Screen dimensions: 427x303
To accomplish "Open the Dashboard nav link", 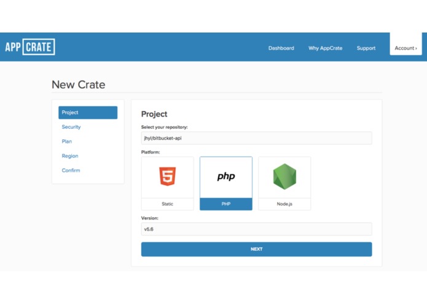I will click(281, 48).
